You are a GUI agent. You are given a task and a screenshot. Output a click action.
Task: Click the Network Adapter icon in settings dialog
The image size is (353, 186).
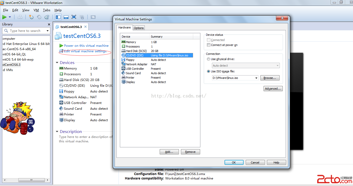(123, 64)
